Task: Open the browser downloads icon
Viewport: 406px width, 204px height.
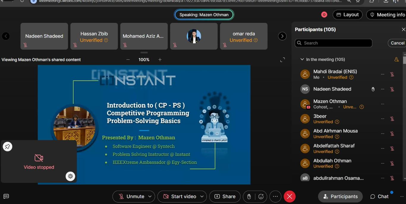Action: 386,1
